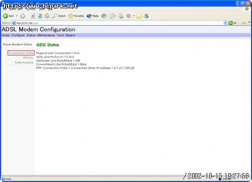The image size is (252, 182).
Task: Click the Show Modem Status sidebar heading
Action: [x=17, y=44]
